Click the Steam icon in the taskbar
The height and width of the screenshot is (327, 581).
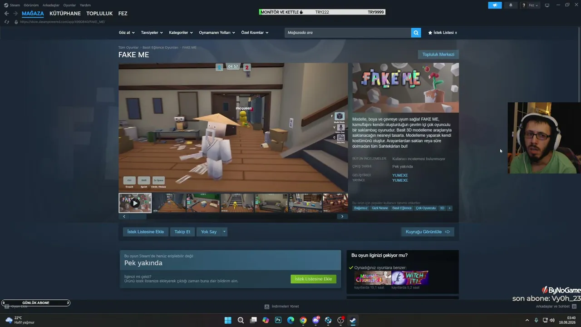(353, 320)
